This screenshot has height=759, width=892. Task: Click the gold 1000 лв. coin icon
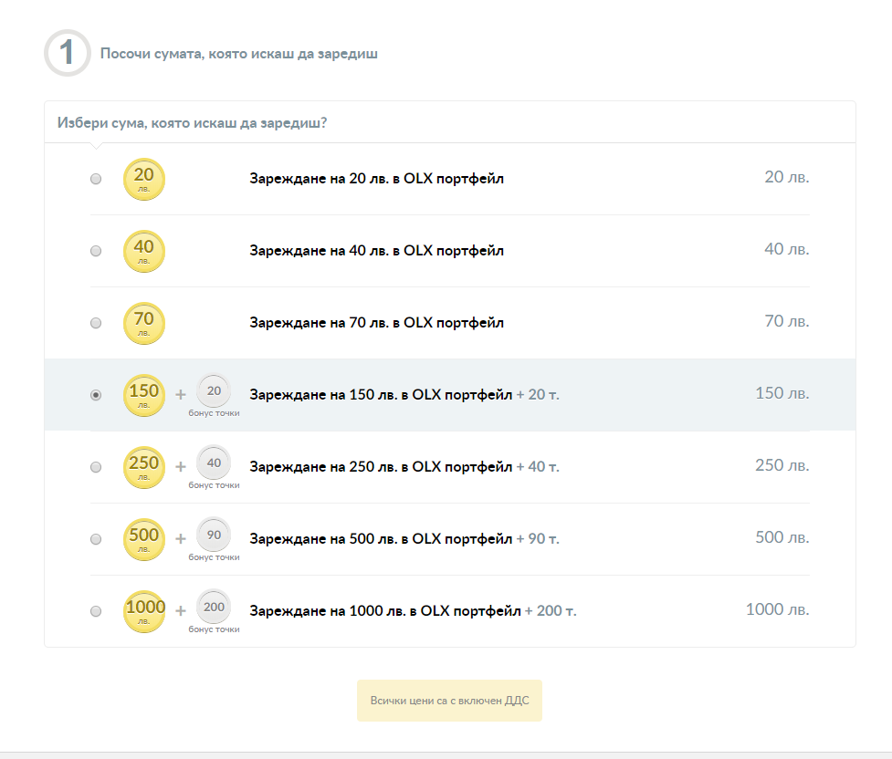click(145, 611)
